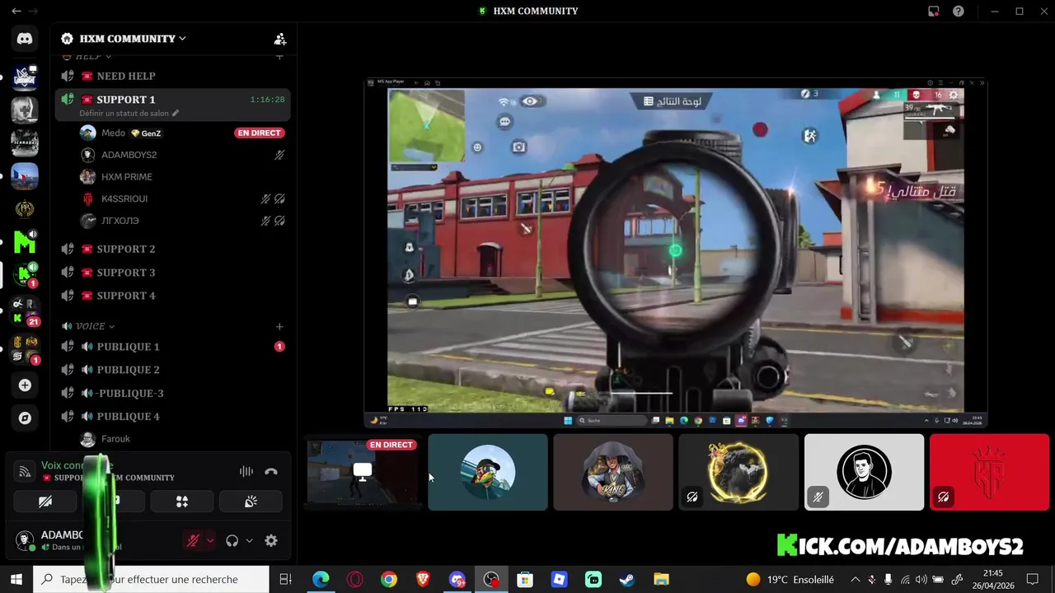This screenshot has width=1055, height=593.
Task: Open Discord home direct messages
Action: [x=25, y=38]
